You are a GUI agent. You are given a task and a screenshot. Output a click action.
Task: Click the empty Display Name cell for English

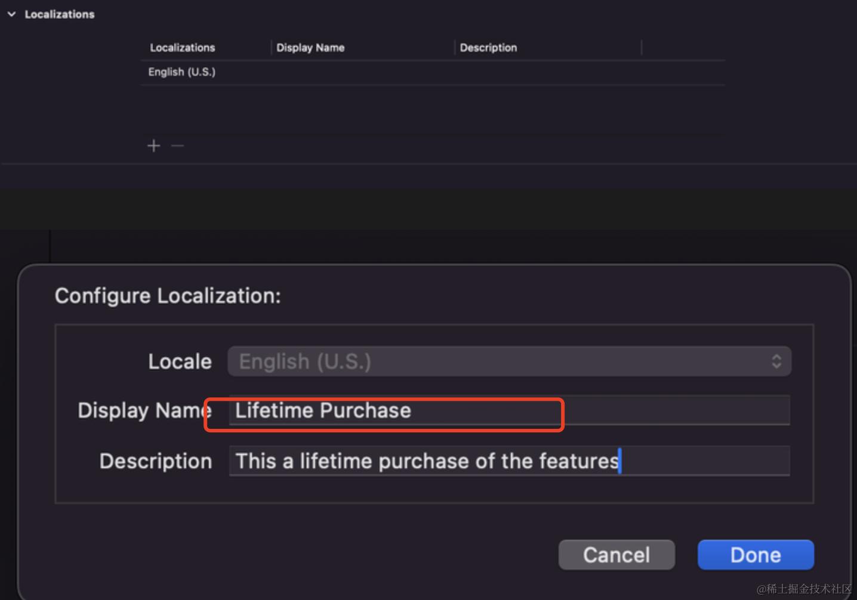[363, 72]
